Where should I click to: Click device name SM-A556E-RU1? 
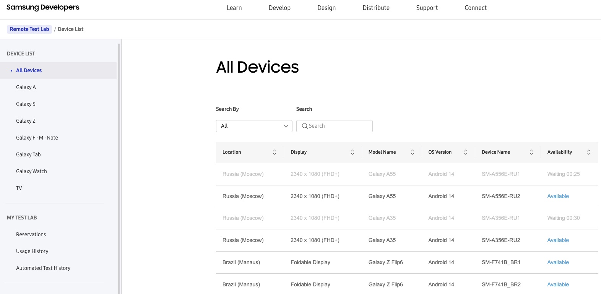coord(501,174)
